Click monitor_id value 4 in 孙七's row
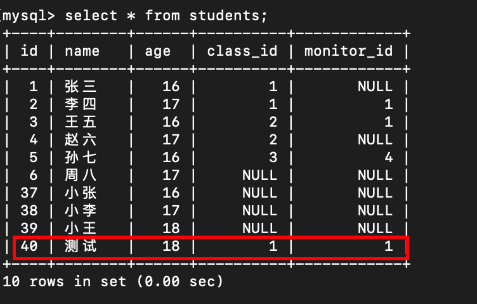477x304 pixels. [x=388, y=157]
